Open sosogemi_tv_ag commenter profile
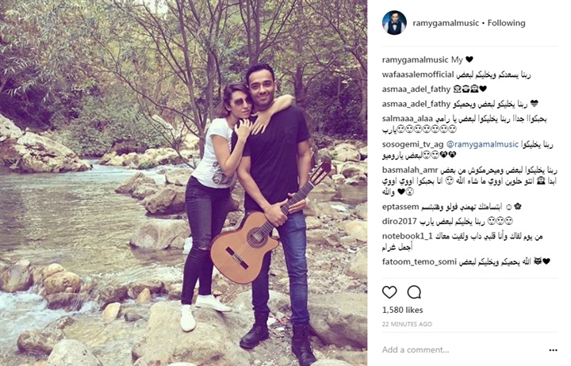The width and height of the screenshot is (571, 366). point(413,144)
